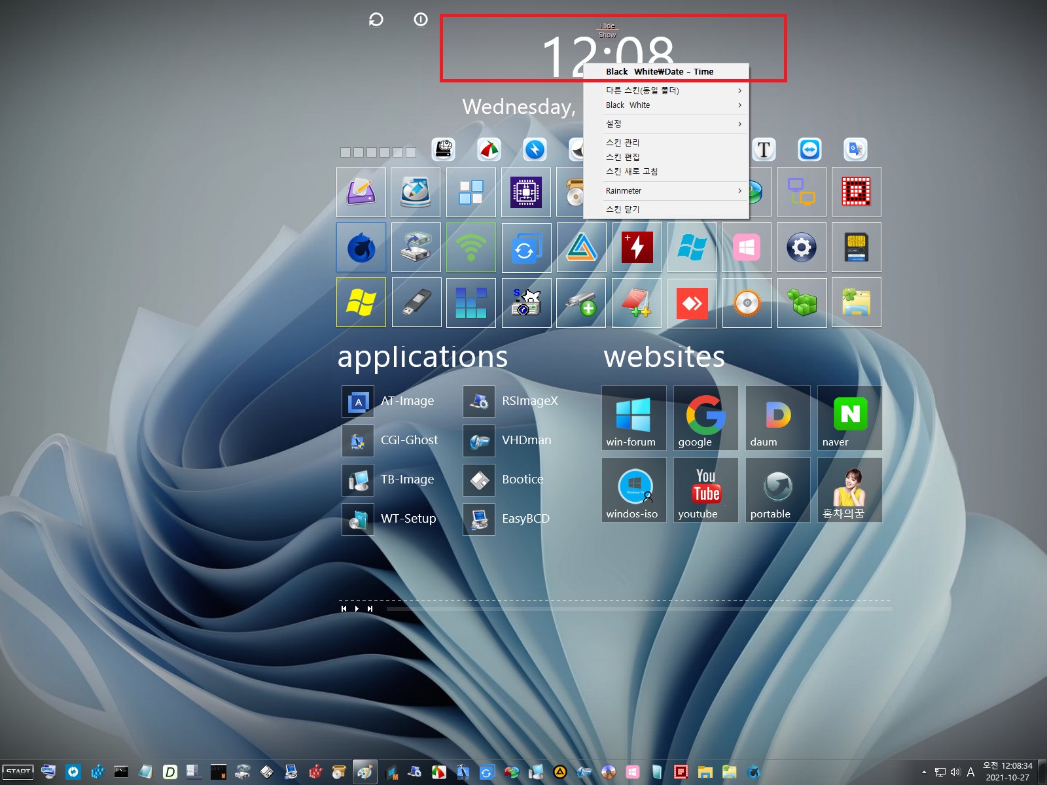
Task: Open the red pixel grid tile
Action: click(x=857, y=192)
